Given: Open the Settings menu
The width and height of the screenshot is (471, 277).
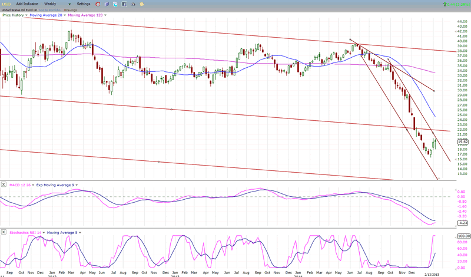Looking at the screenshot, I should [x=84, y=4].
